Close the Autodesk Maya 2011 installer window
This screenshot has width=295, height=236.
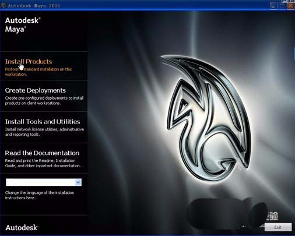(x=290, y=6)
